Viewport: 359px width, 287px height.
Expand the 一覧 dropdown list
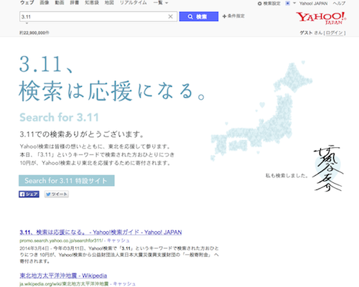click(x=161, y=3)
